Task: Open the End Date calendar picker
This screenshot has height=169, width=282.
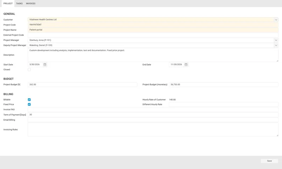Action: [186, 64]
